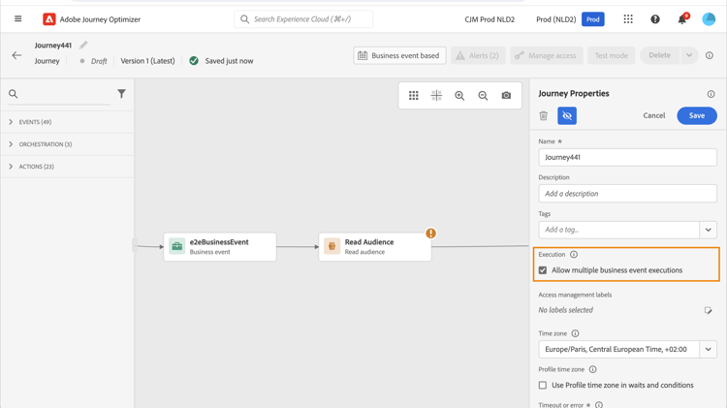Open the Tags dropdown arrow
Screen dimensions: 727x408
[x=708, y=230]
